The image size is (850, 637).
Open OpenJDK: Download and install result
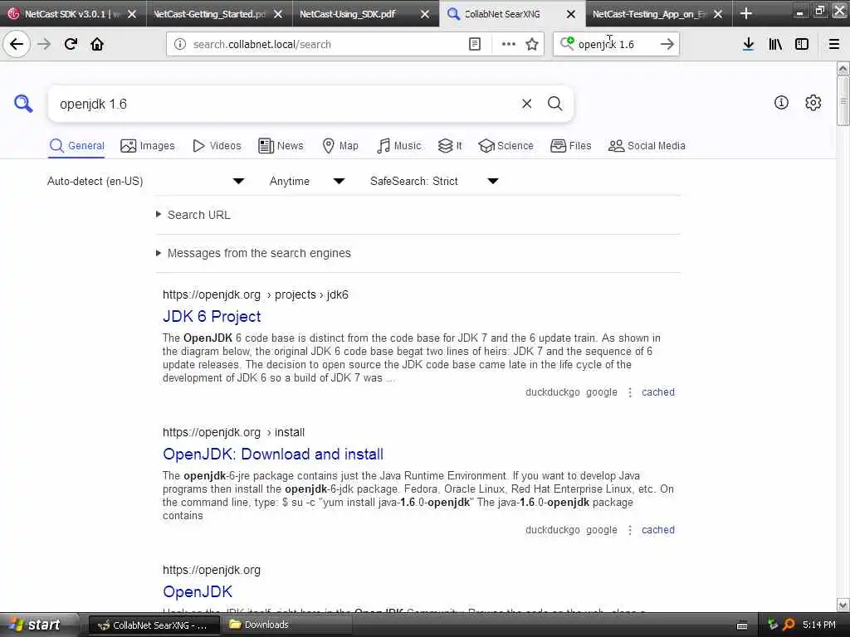(272, 454)
